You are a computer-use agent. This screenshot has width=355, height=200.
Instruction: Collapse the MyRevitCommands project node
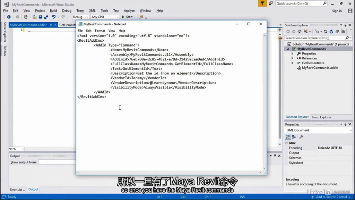pyautogui.click(x=288, y=49)
